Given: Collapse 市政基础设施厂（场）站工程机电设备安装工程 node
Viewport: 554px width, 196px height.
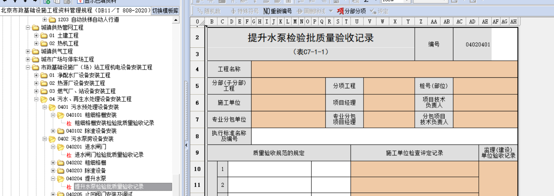Looking at the screenshot, I should (28, 67).
